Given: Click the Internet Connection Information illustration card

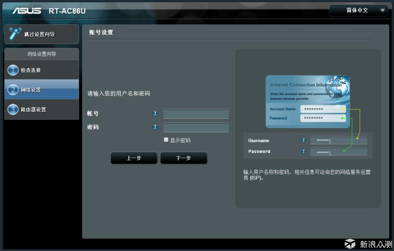Looking at the screenshot, I should click(x=308, y=102).
